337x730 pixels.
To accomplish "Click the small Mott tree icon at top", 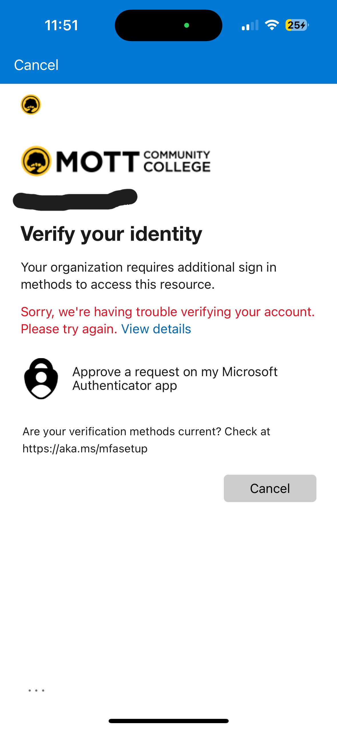I will tap(31, 104).
